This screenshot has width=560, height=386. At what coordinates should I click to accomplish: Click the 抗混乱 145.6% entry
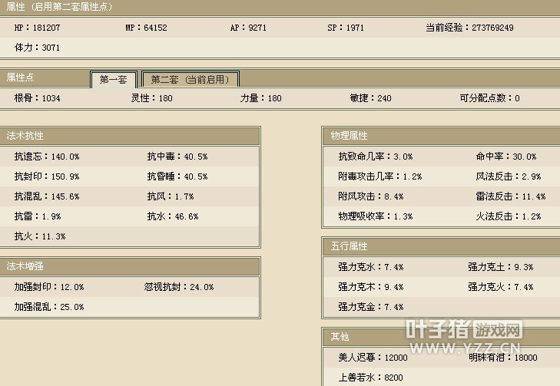pyautogui.click(x=47, y=196)
